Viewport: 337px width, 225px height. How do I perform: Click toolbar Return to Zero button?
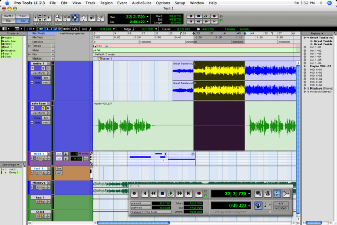pos(191,21)
